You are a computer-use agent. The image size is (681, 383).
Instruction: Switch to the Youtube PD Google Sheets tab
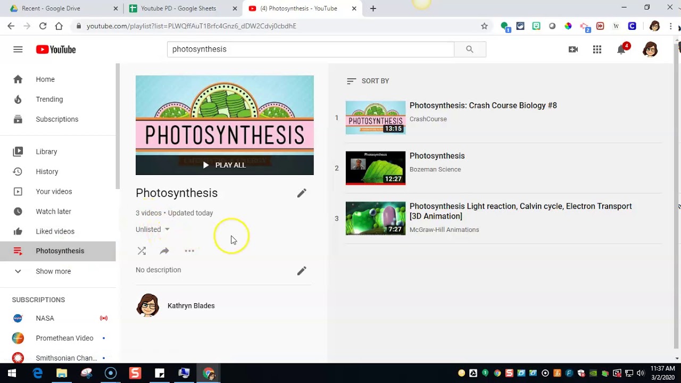pos(182,9)
